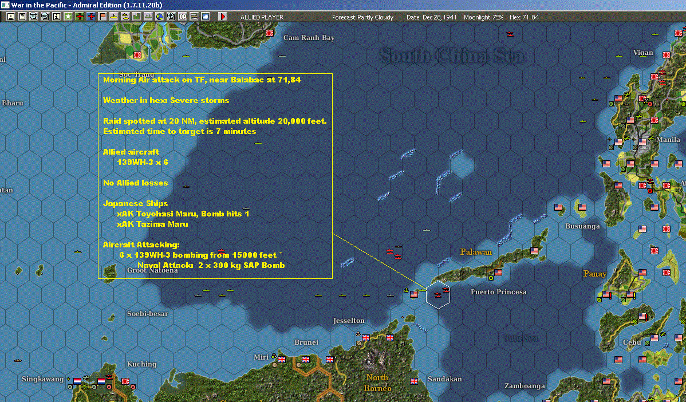The height and width of the screenshot is (402, 686).
Task: Select the white star on green icon
Action: tap(68, 17)
